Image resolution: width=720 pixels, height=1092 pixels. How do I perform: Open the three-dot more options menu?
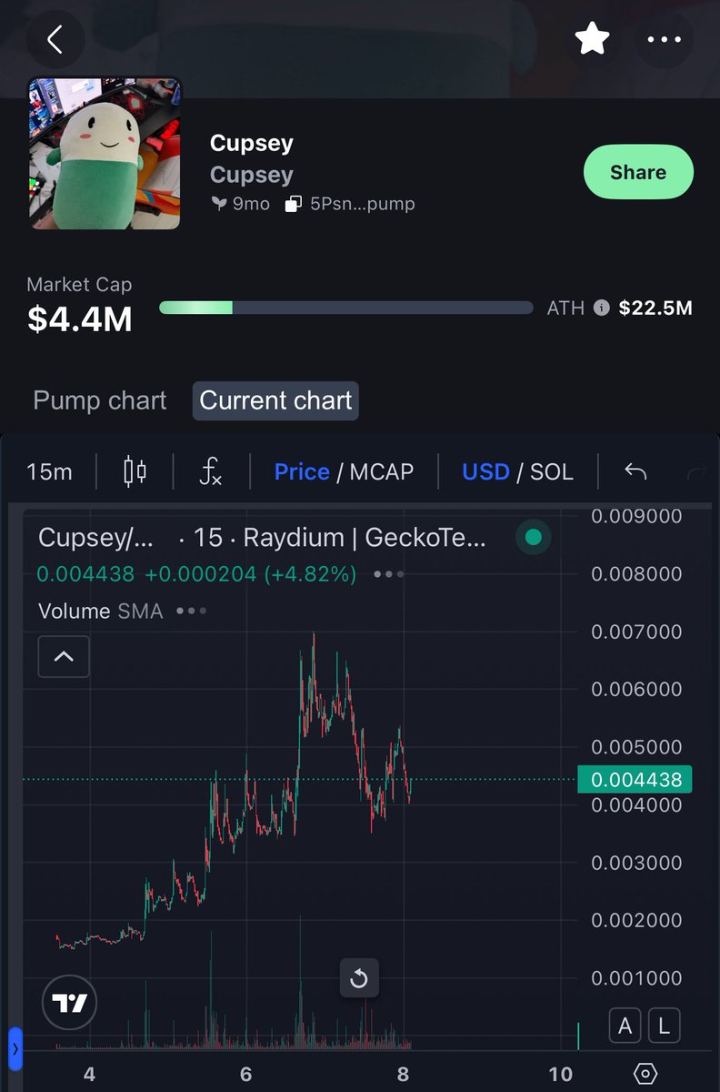click(x=665, y=40)
